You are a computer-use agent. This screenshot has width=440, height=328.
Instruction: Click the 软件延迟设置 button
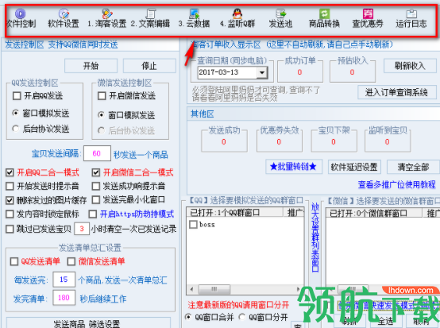tap(354, 168)
